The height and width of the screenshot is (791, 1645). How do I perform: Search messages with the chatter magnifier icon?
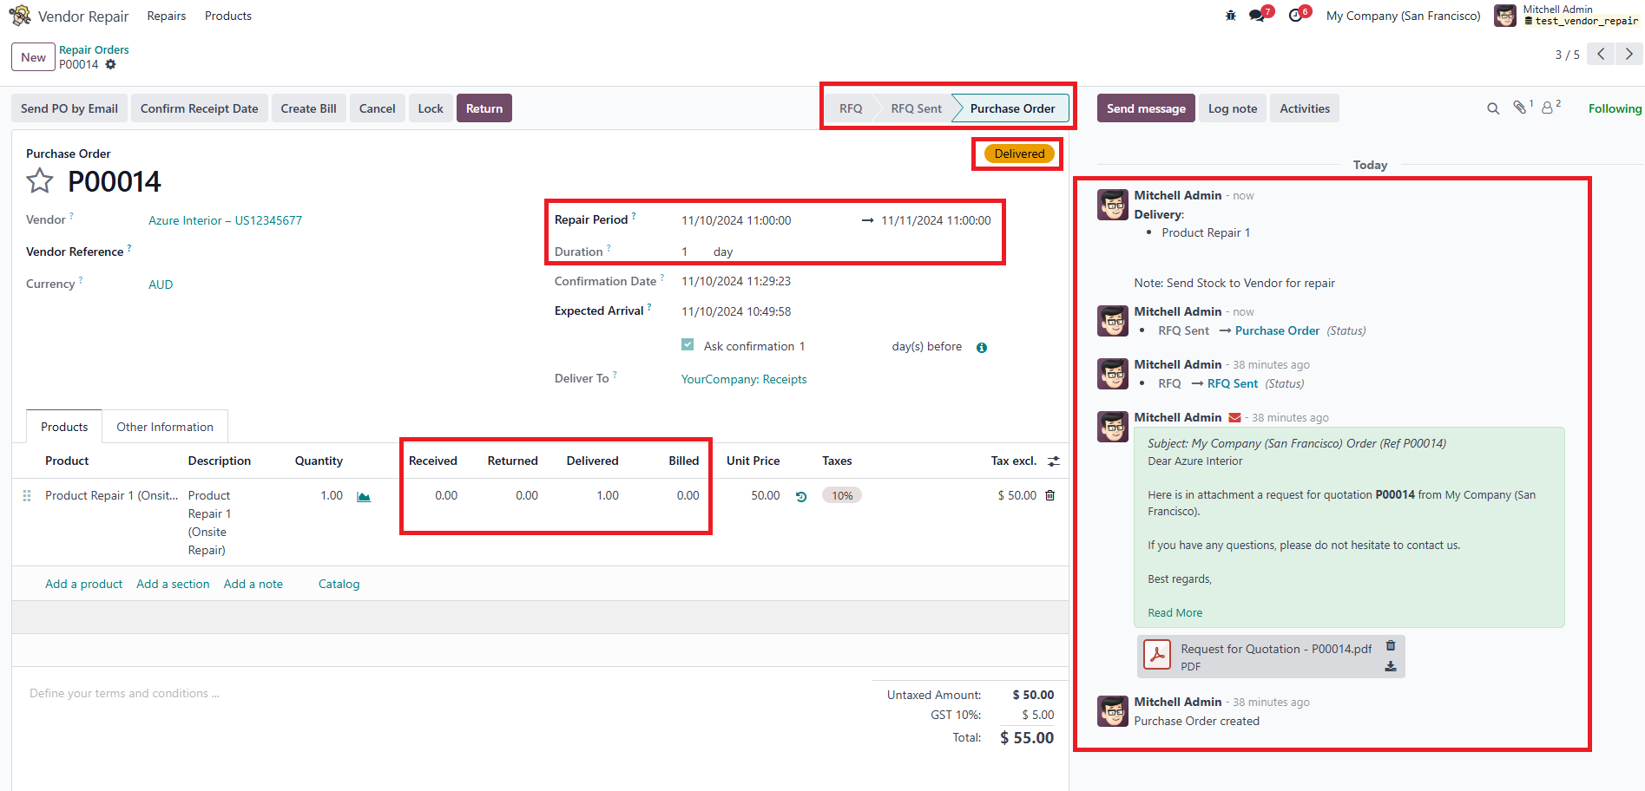coord(1493,108)
